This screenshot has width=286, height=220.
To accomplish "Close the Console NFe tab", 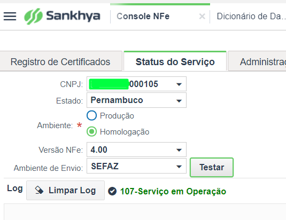I will [202, 17].
